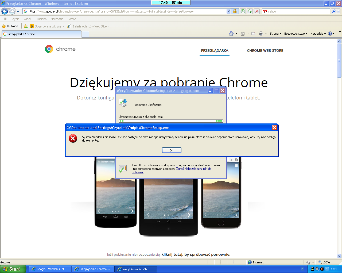342x273 pixels.
Task: Close the ChromeSetup.exe error dialog
Action: coord(274,128)
